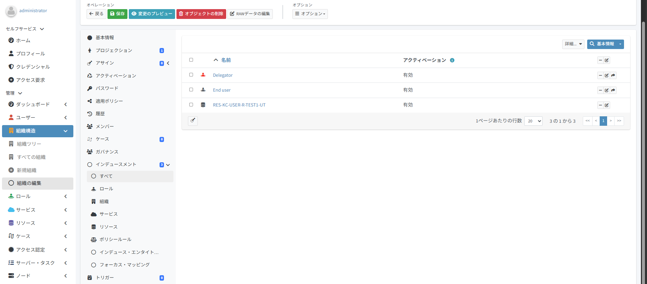The image size is (647, 284).
Task: Open the 詳細... dropdown
Action: 573,44
